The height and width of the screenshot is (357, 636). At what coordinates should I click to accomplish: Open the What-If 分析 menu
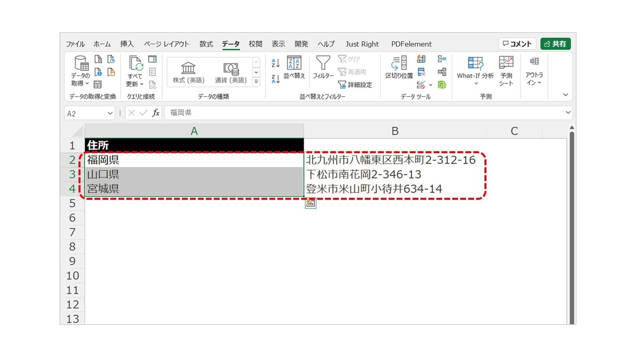pyautogui.click(x=475, y=71)
